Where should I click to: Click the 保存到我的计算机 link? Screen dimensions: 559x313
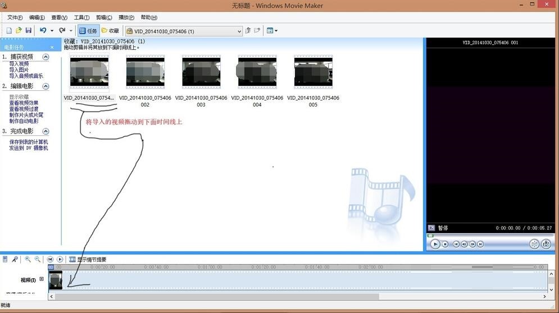29,142
